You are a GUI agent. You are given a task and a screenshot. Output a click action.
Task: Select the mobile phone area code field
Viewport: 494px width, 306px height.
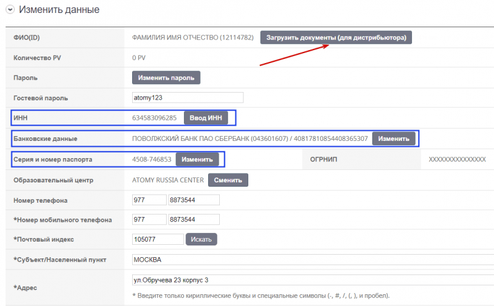(x=149, y=219)
